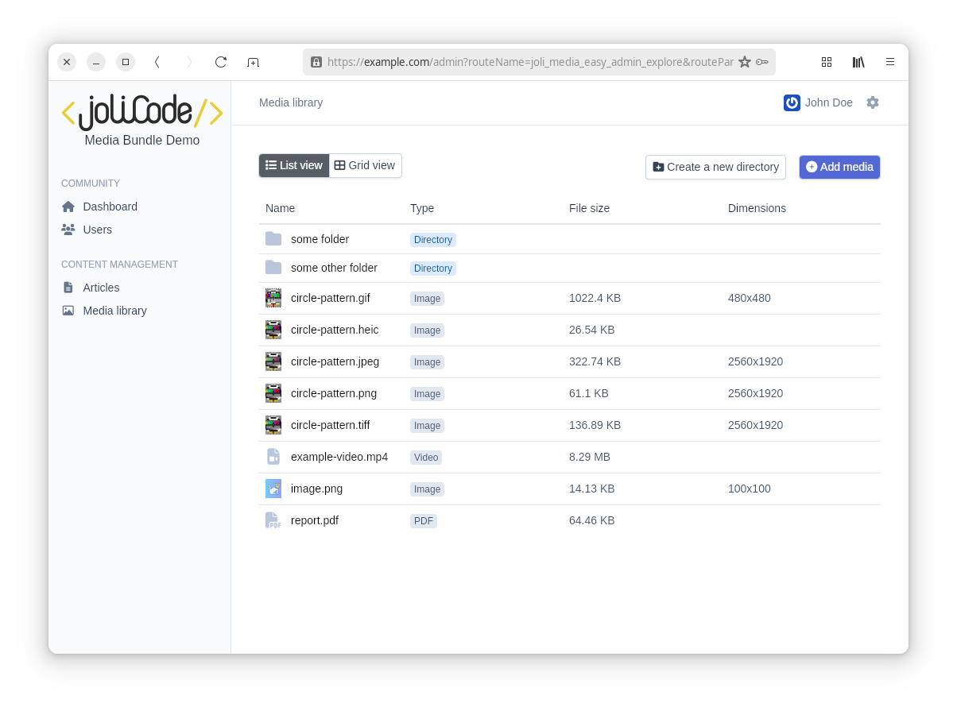957x707 pixels.
Task: Click the example-video.mp4 video file icon
Action: [x=273, y=457]
